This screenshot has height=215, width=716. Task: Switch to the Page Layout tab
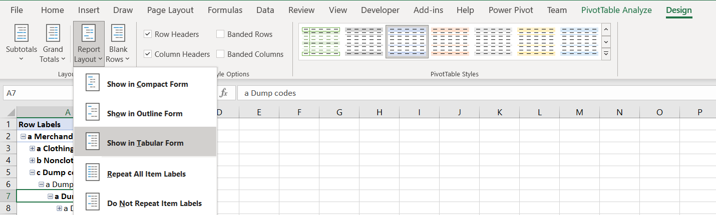(170, 10)
